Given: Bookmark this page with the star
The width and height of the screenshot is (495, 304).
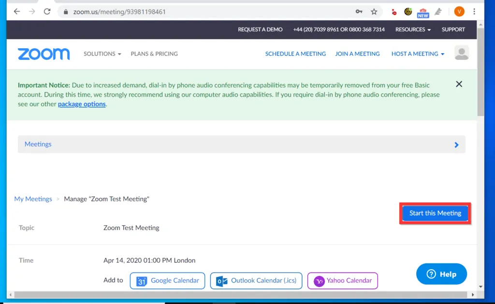Looking at the screenshot, I should (374, 12).
